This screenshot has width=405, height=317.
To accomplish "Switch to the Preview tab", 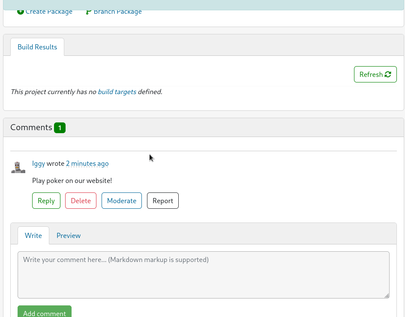I will click(69, 235).
